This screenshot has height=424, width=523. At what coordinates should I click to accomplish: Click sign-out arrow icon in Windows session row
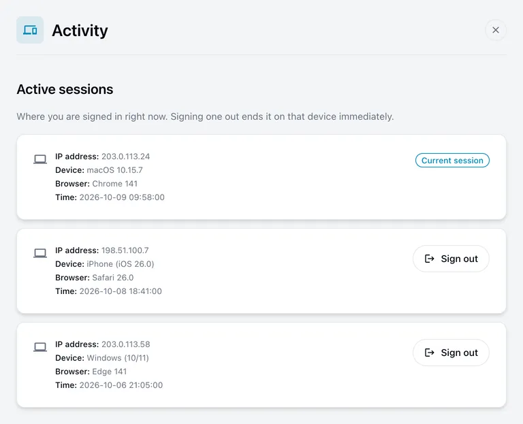click(x=429, y=353)
